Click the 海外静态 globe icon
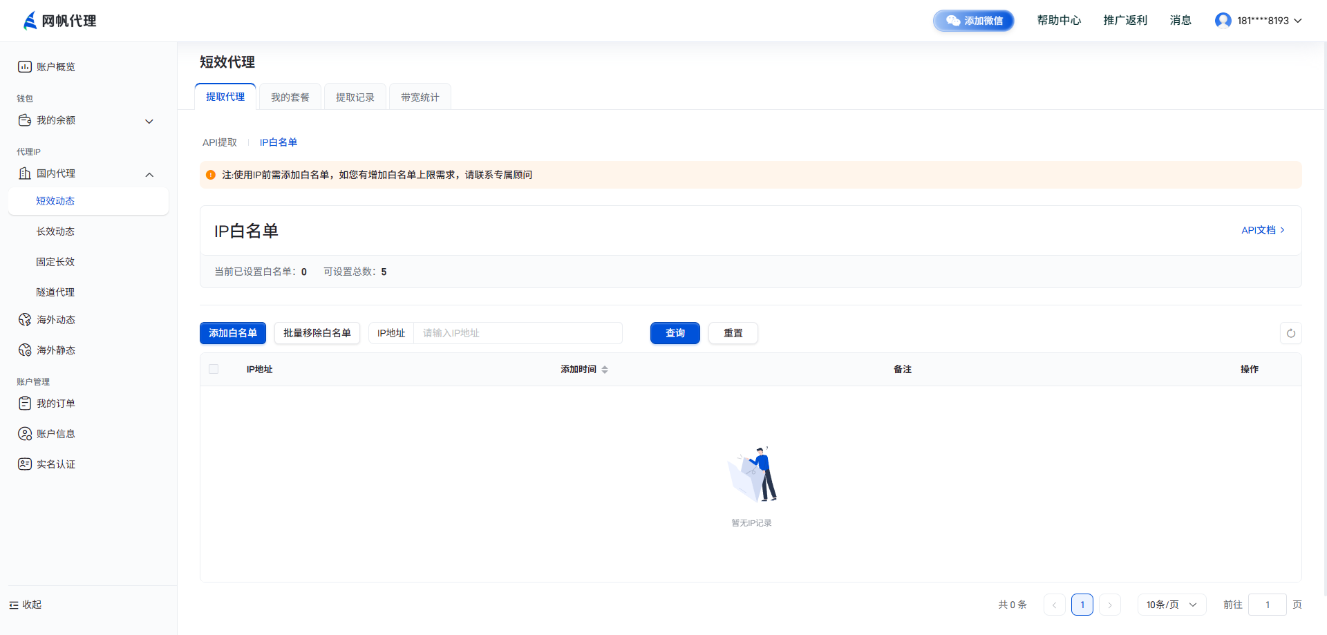This screenshot has width=1327, height=635. coord(25,350)
